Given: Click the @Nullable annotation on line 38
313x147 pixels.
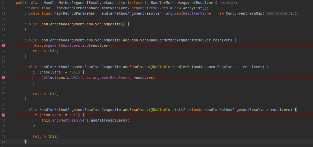Looking at the screenshot, I should tap(160, 110).
